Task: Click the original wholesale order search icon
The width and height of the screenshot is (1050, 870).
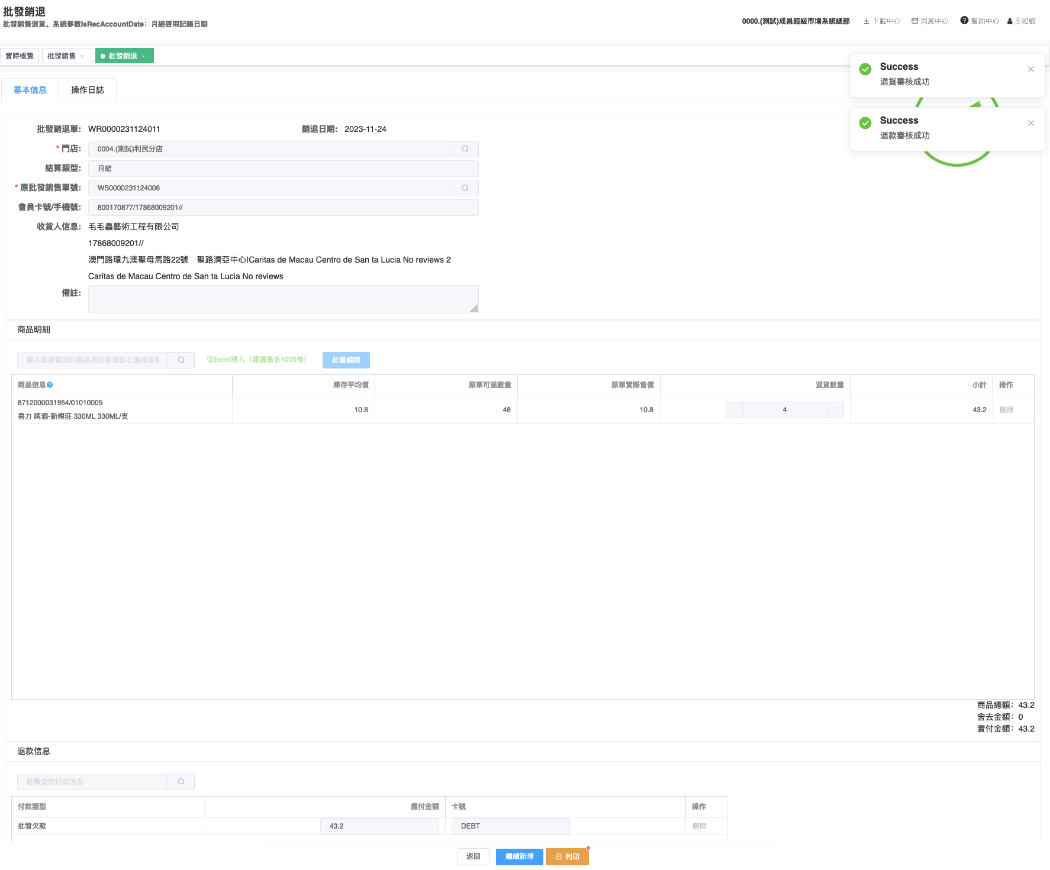Action: [465, 188]
